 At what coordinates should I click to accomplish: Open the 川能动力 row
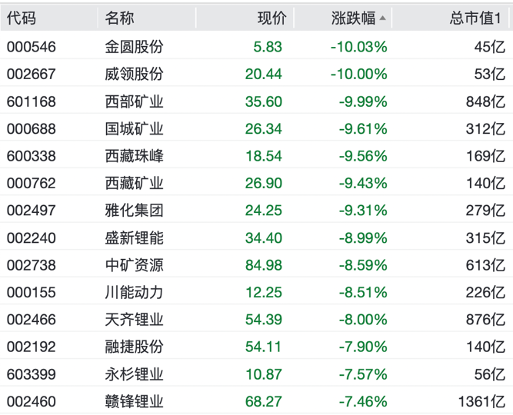pos(135,292)
